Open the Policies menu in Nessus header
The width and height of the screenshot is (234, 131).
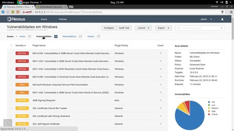(x=63, y=19)
